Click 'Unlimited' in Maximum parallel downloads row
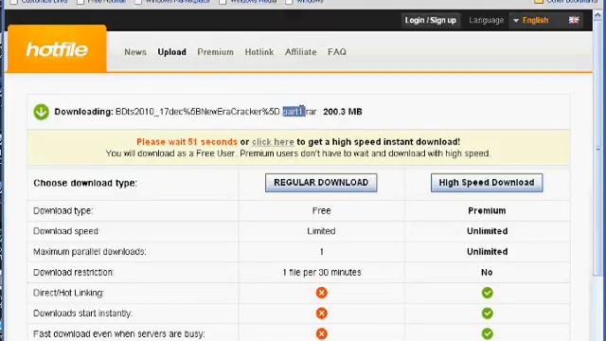The width and height of the screenshot is (606, 341). pos(487,252)
